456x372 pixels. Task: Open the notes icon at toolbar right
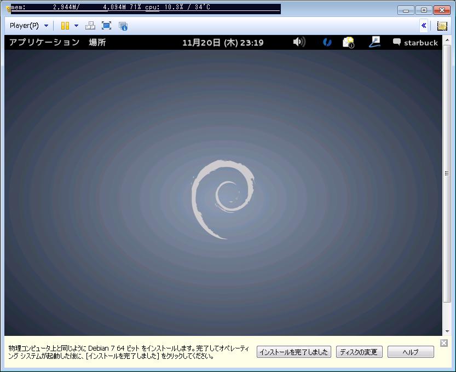pos(442,26)
